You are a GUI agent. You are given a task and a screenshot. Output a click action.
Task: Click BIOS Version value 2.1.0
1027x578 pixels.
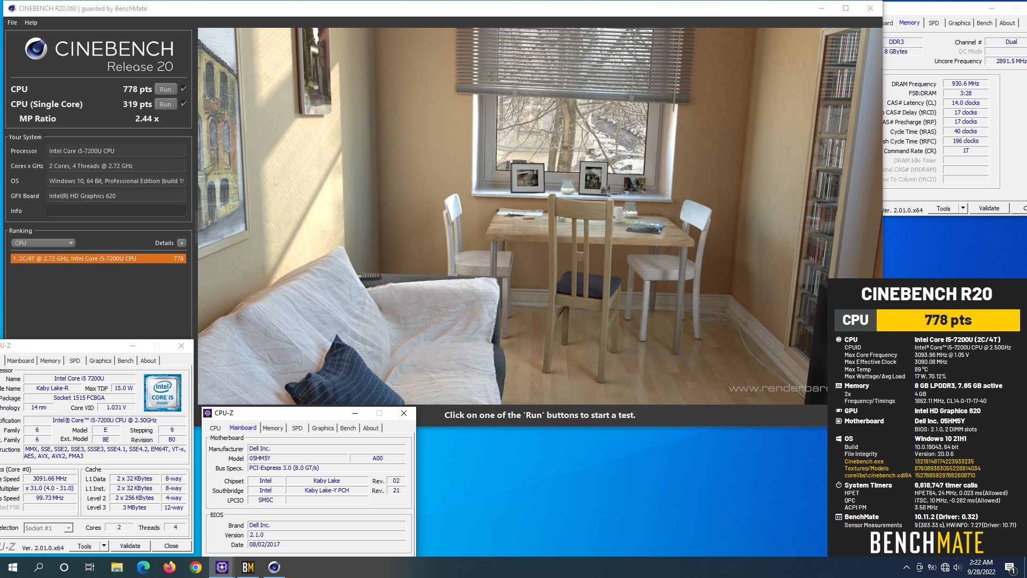tap(326, 535)
